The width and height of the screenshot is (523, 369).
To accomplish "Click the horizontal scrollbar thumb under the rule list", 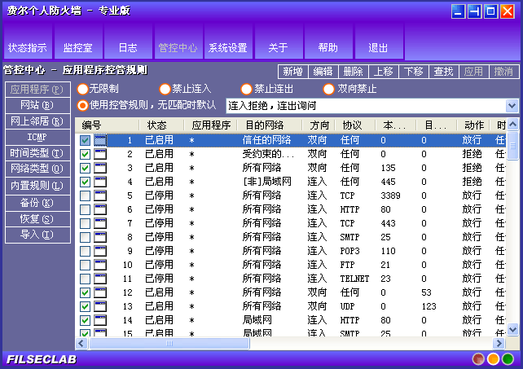I will pos(169,344).
